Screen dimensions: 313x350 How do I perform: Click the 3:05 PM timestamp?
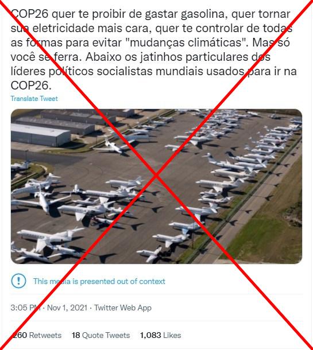pyautogui.click(x=25, y=308)
